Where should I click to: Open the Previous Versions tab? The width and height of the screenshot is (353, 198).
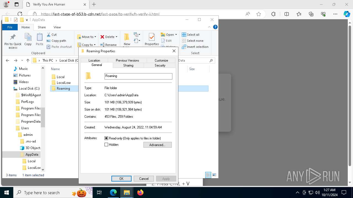coord(127,61)
